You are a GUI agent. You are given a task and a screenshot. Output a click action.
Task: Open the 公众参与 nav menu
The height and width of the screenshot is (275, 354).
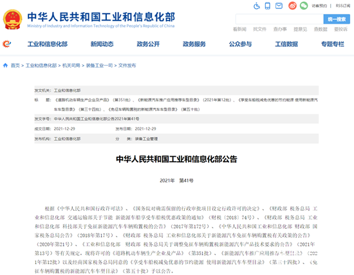241,44
